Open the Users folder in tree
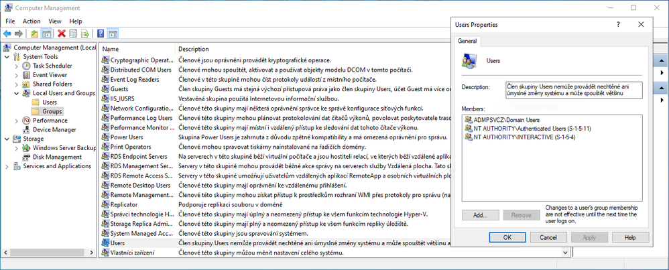 [x=36, y=103]
